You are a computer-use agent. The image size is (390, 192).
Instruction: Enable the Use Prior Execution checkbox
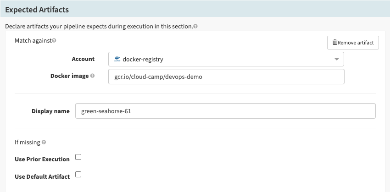point(78,157)
